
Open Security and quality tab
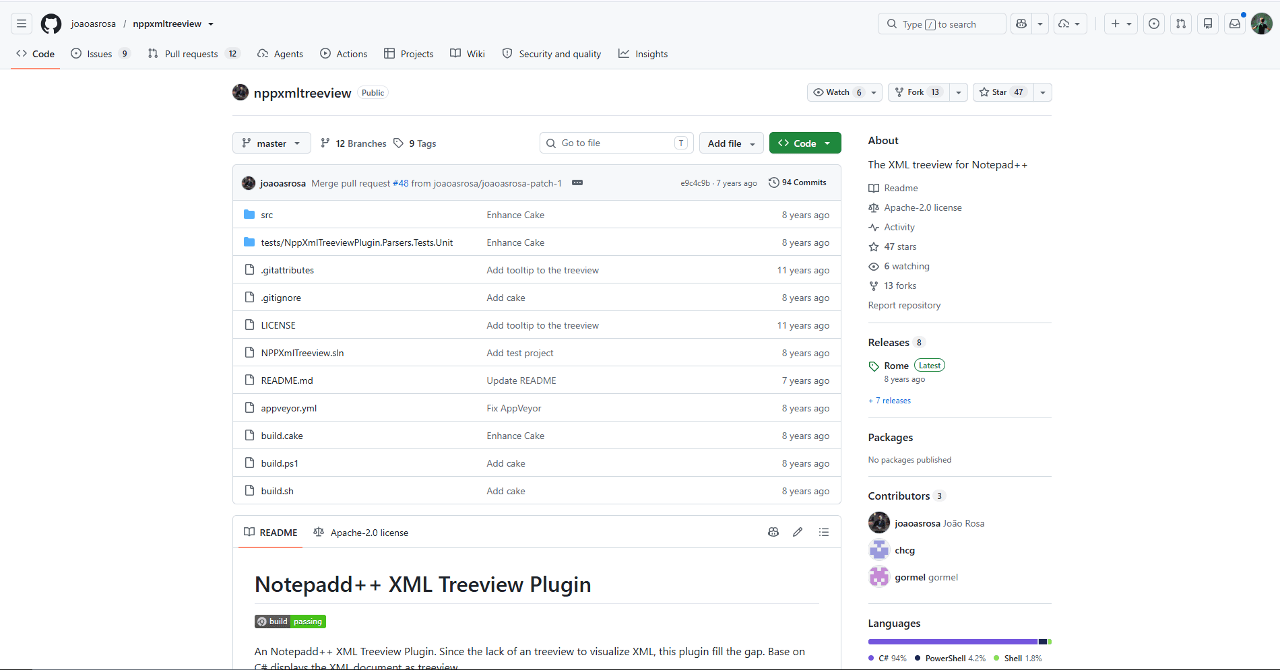pyautogui.click(x=552, y=54)
